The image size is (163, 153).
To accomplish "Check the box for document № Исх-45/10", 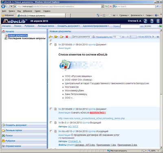I will coord(51,131).
